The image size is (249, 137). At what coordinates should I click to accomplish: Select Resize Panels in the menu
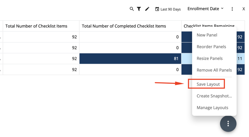[210, 58]
